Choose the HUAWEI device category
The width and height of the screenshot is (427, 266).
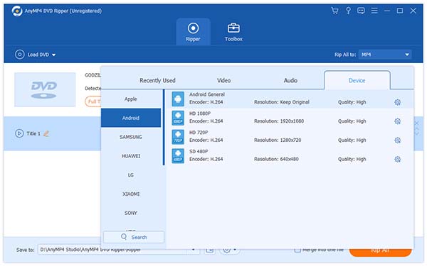(x=131, y=156)
